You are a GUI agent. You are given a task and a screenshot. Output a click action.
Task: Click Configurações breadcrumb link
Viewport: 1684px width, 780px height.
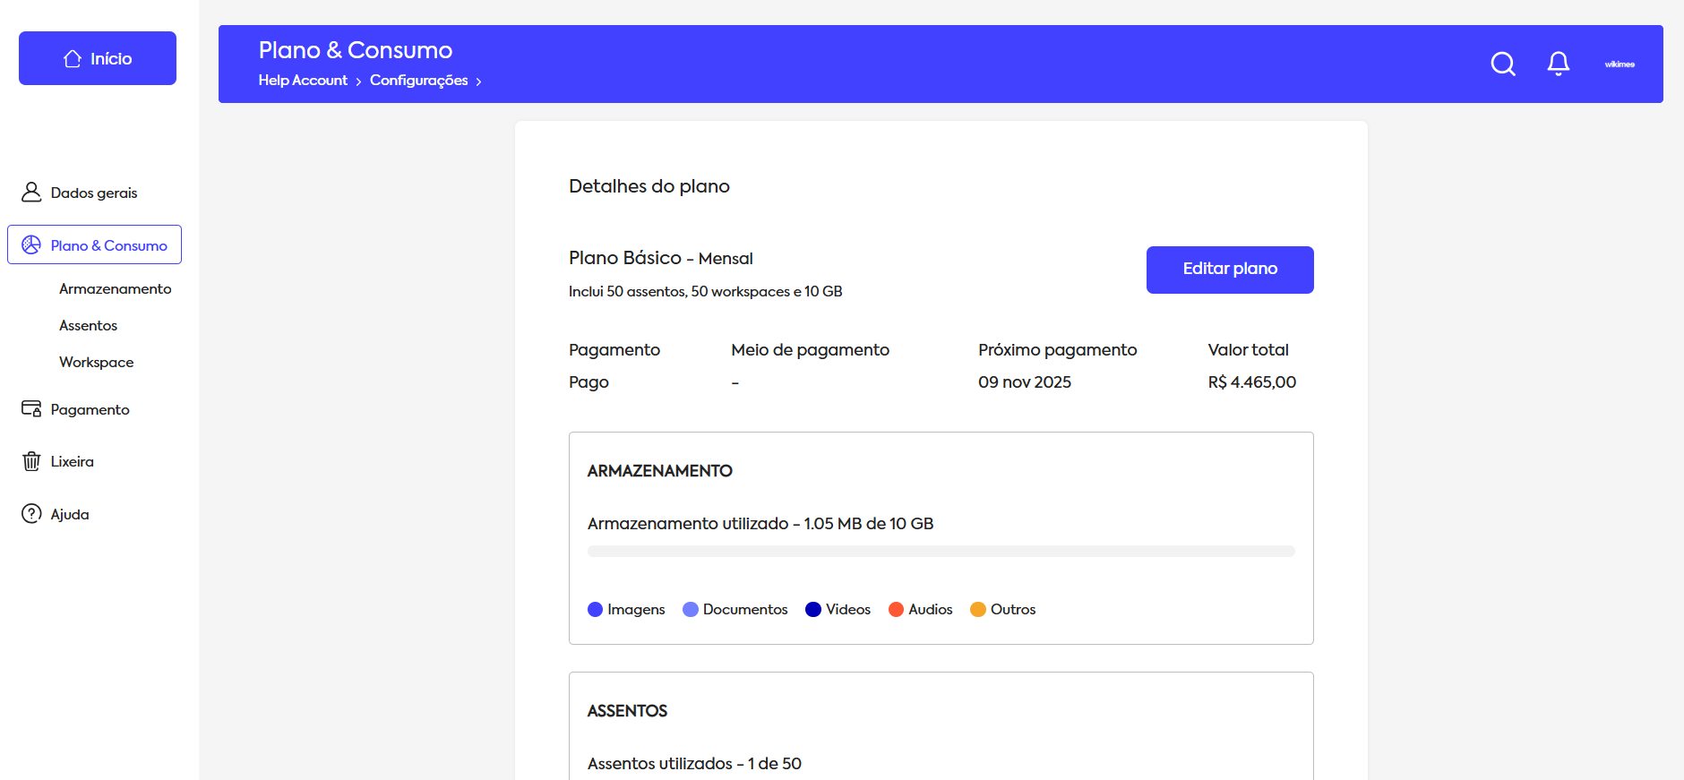[x=418, y=81]
